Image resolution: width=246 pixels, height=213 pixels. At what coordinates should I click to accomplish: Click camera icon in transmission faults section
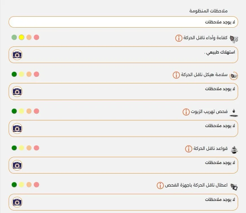click(x=17, y=202)
